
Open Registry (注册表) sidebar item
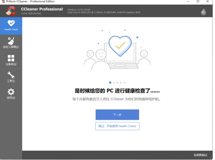[x=11, y=60]
